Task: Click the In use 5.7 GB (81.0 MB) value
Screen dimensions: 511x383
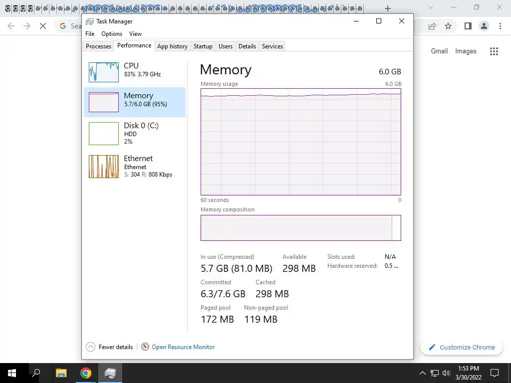Action: (237, 268)
